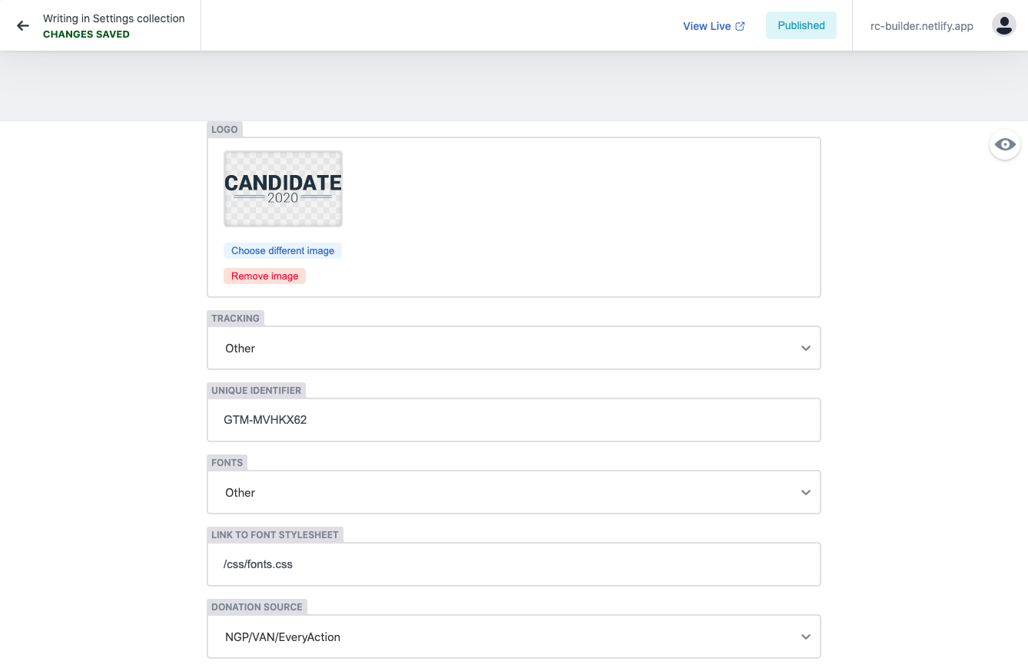Image resolution: width=1028 pixels, height=671 pixels.
Task: Click the external link icon beside View Live
Action: click(740, 26)
